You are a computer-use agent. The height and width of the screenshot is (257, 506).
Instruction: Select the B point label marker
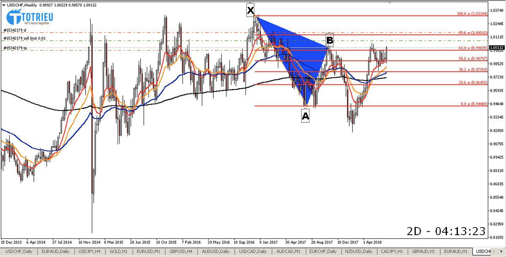(330, 40)
